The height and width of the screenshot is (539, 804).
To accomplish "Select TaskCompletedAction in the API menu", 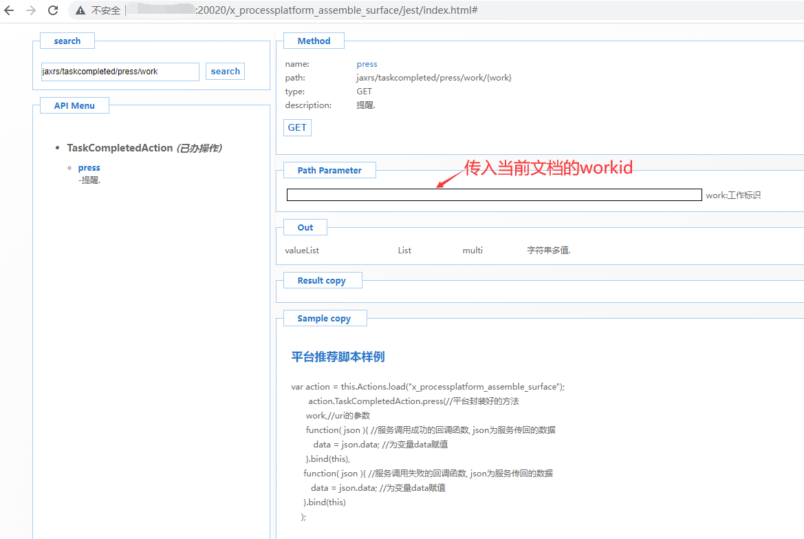I will coord(119,148).
